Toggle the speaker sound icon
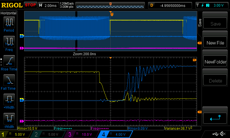Screen dimensions: 230x138 (x=222, y=134)
